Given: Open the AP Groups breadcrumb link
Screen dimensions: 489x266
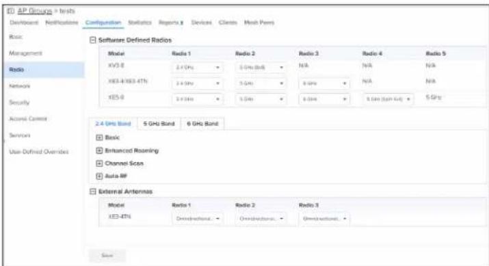Looking at the screenshot, I should (x=35, y=11).
